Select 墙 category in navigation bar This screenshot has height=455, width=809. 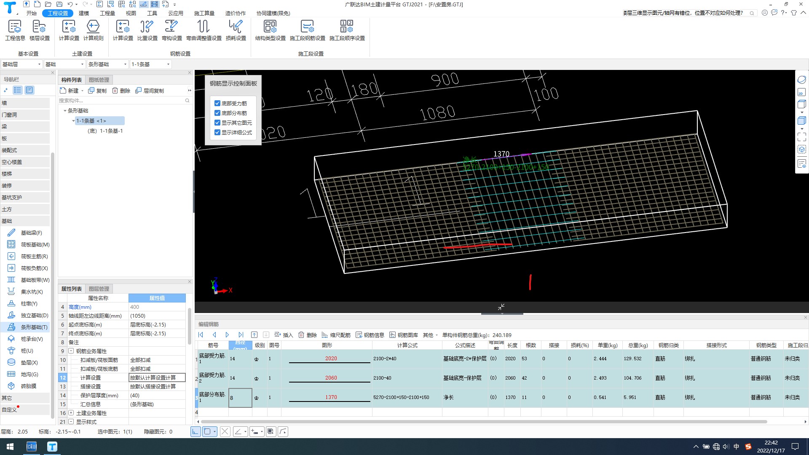tap(25, 103)
